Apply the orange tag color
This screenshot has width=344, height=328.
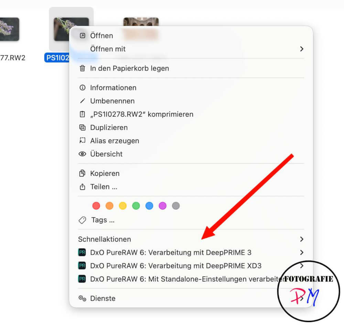coord(109,206)
